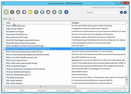
Task: Select 'RPCA: Count RPC backoff errors per user'
Action: point(22,57)
